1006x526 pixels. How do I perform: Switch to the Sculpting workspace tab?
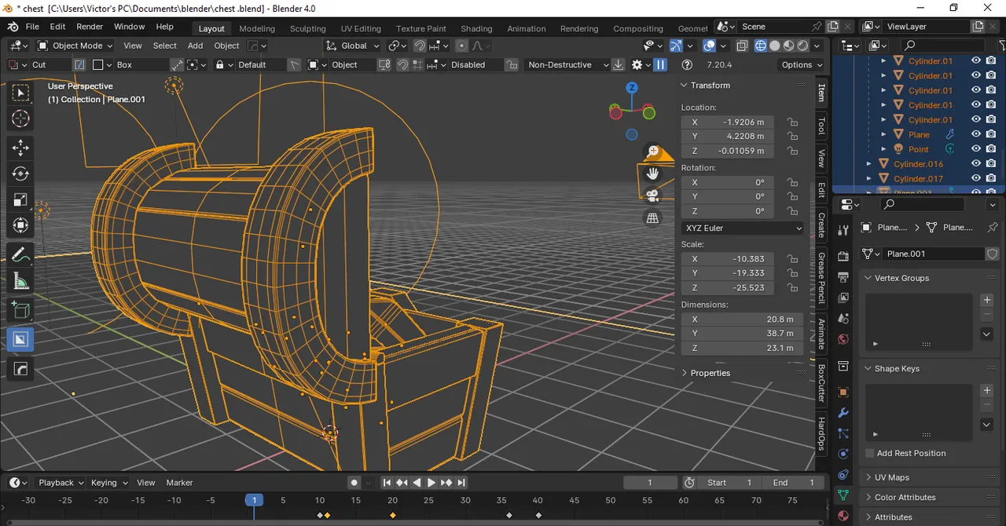pos(307,28)
